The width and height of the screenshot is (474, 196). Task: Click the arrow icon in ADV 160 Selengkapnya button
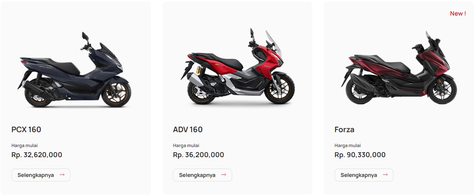tap(224, 175)
